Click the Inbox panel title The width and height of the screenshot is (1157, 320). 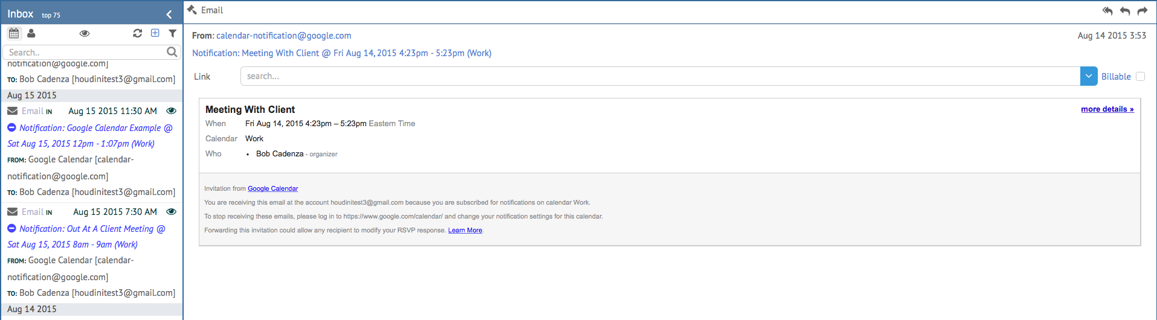(21, 14)
